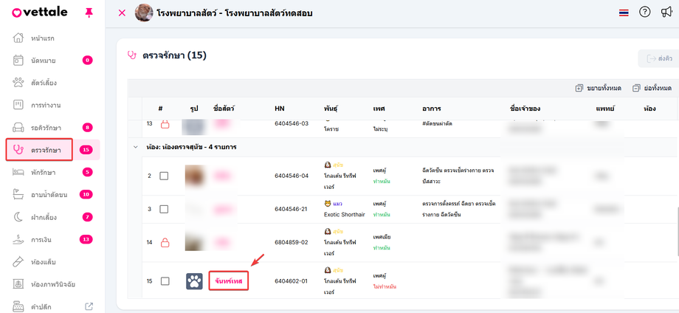This screenshot has width=679, height=313.
Task: Click HN 6804859-02
Action: coord(292,242)
